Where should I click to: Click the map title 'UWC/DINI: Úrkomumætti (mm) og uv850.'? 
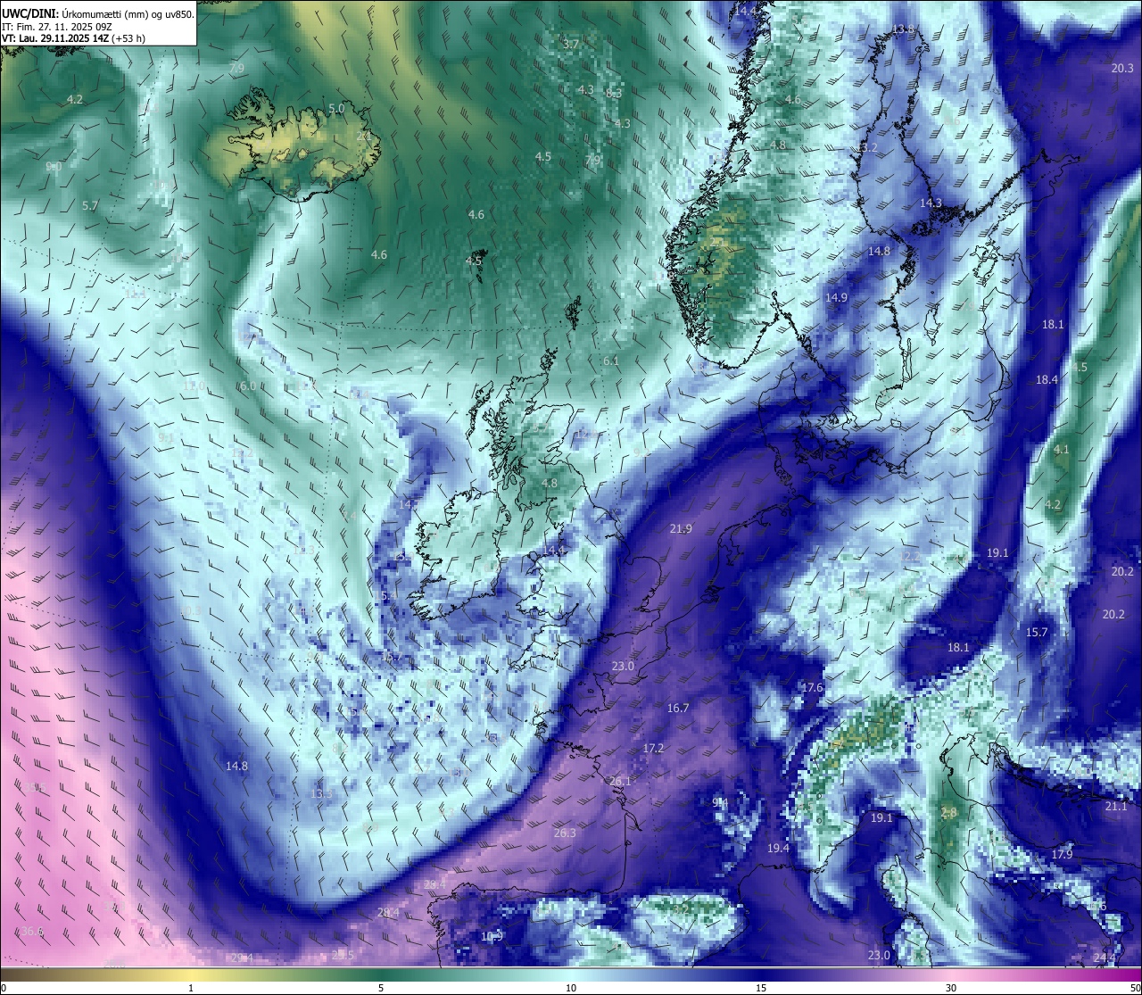coord(97,14)
